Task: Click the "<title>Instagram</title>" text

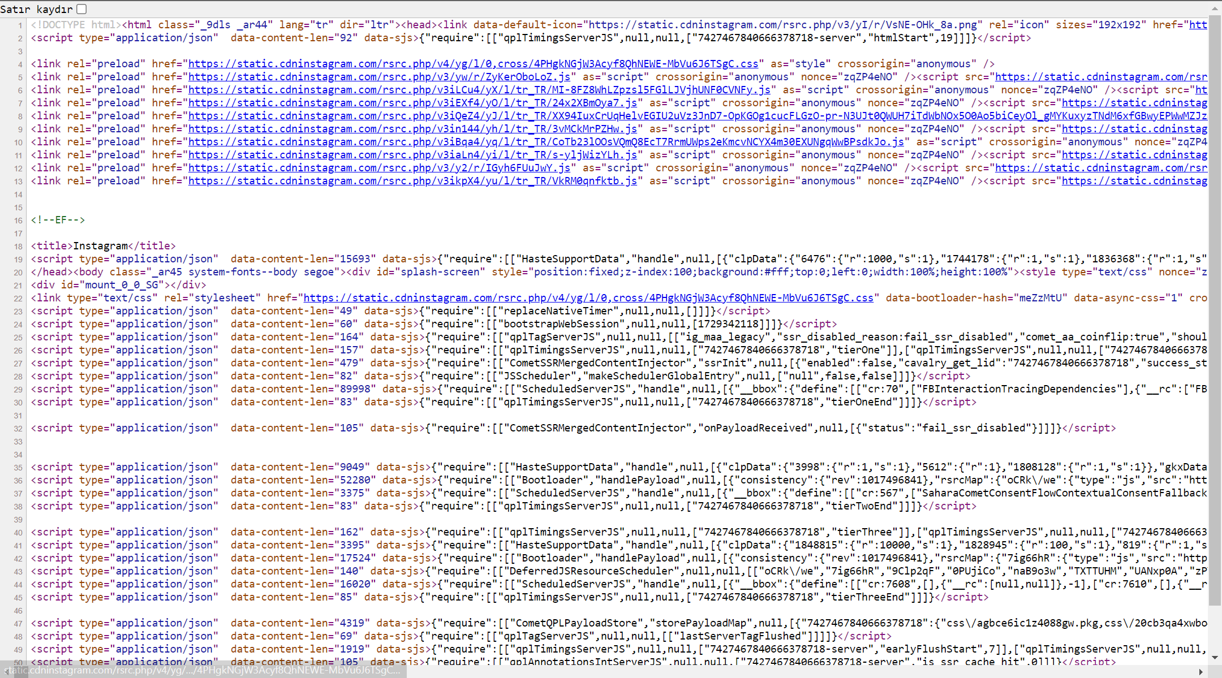Action: click(103, 246)
